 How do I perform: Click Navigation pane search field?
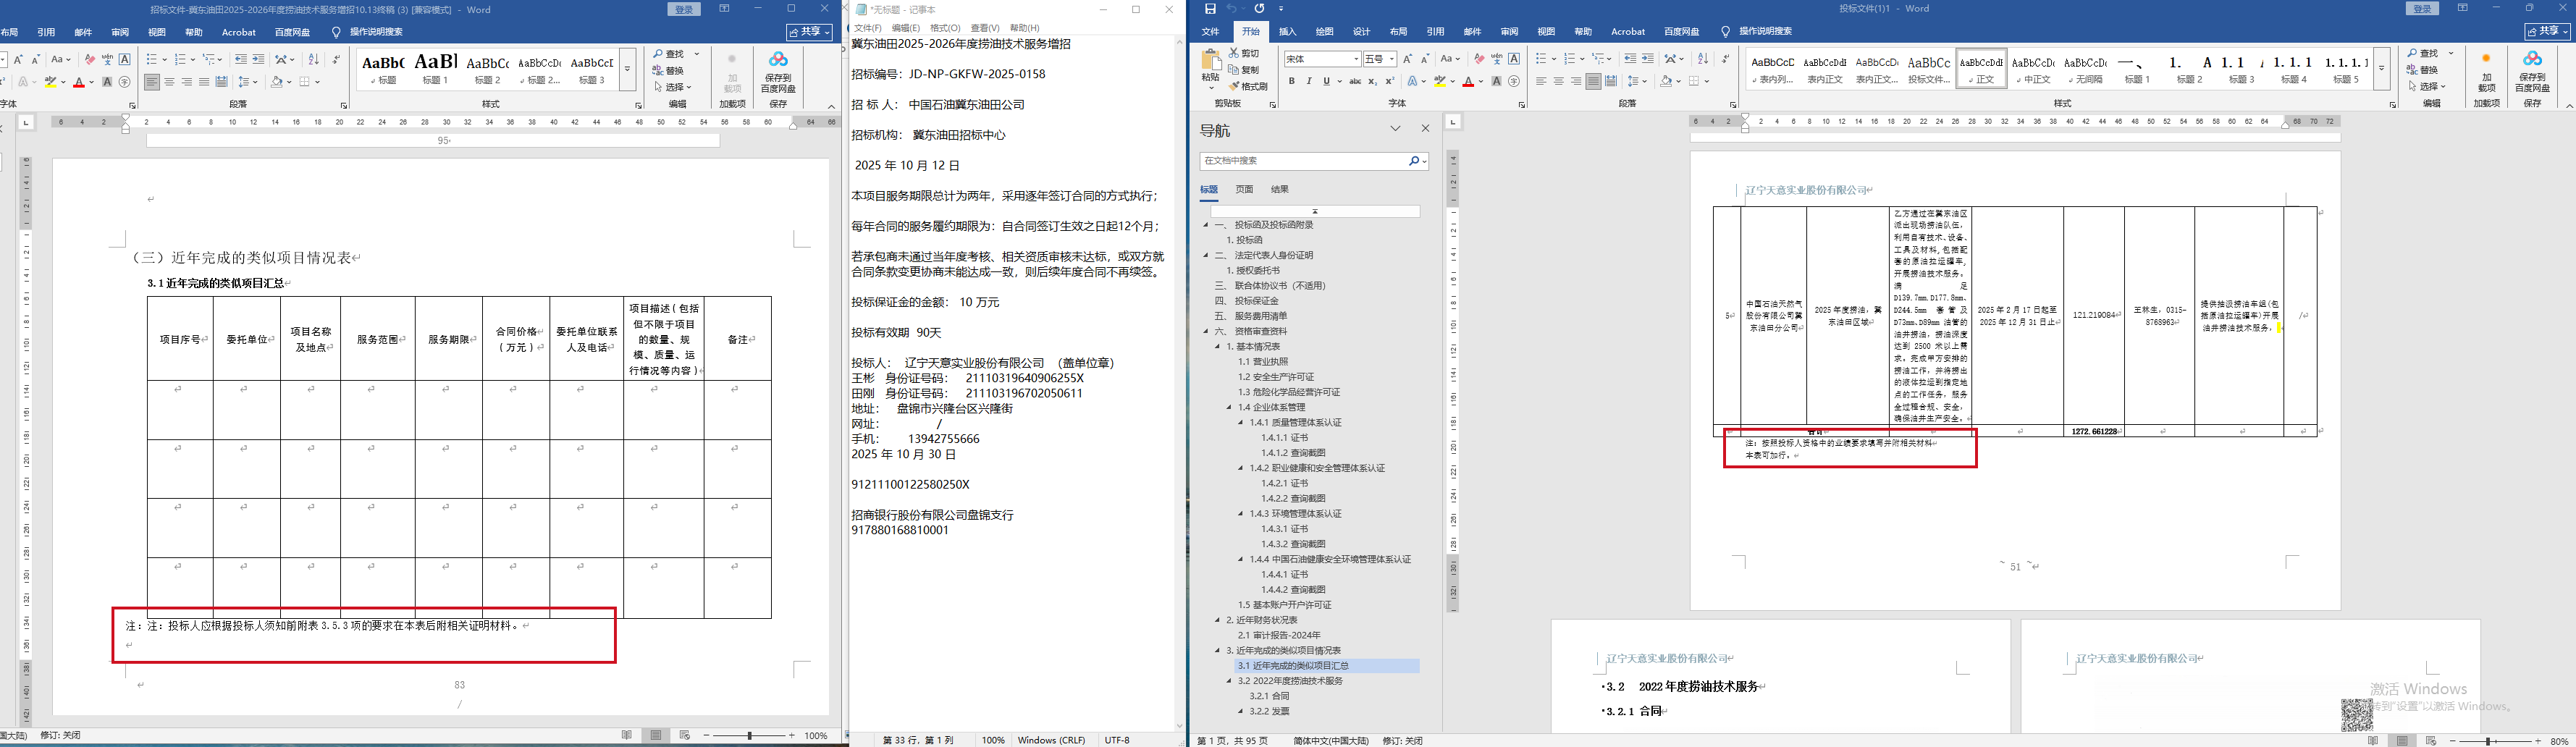pos(1304,161)
